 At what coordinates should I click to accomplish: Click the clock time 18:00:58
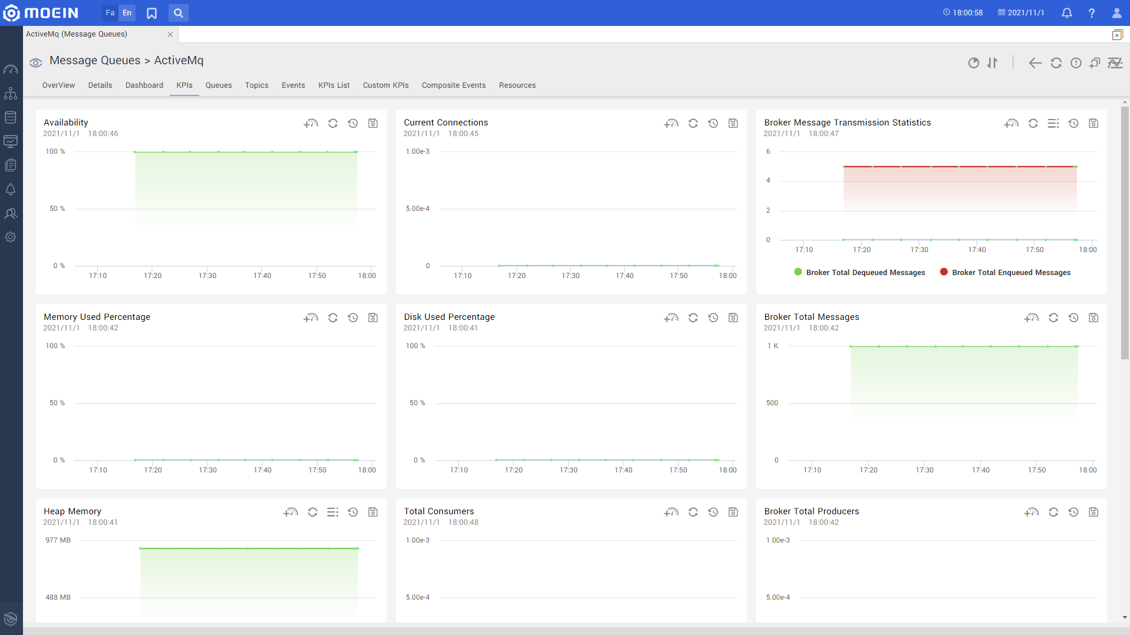(x=963, y=13)
